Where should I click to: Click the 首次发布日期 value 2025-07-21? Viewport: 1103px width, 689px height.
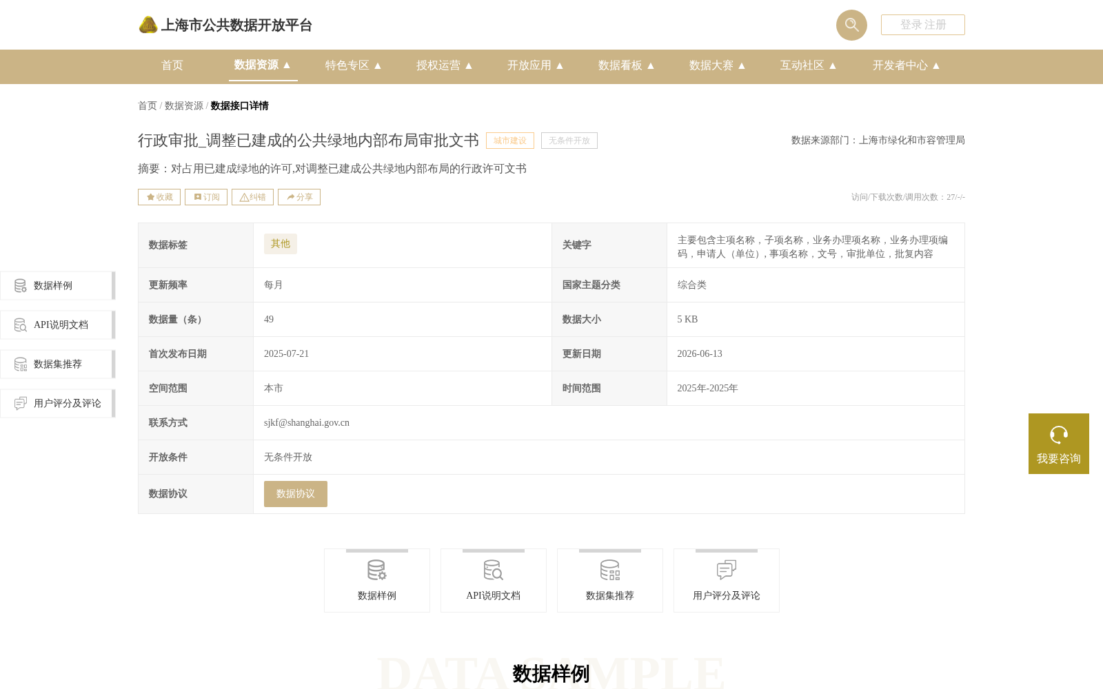[x=286, y=354]
